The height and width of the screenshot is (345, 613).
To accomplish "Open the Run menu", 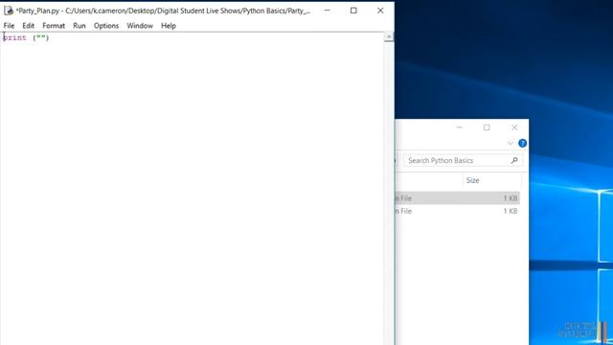I will pos(79,26).
